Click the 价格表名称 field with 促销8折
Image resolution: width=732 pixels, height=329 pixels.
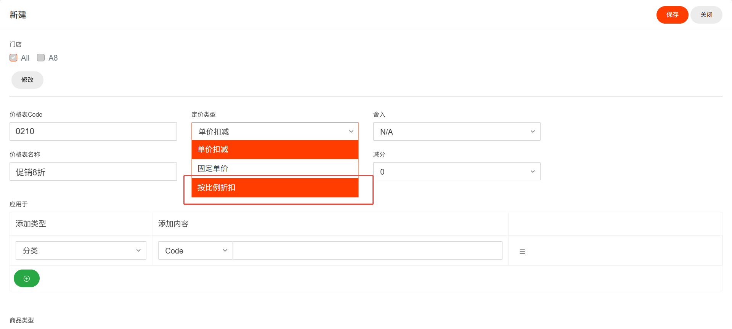click(x=93, y=172)
